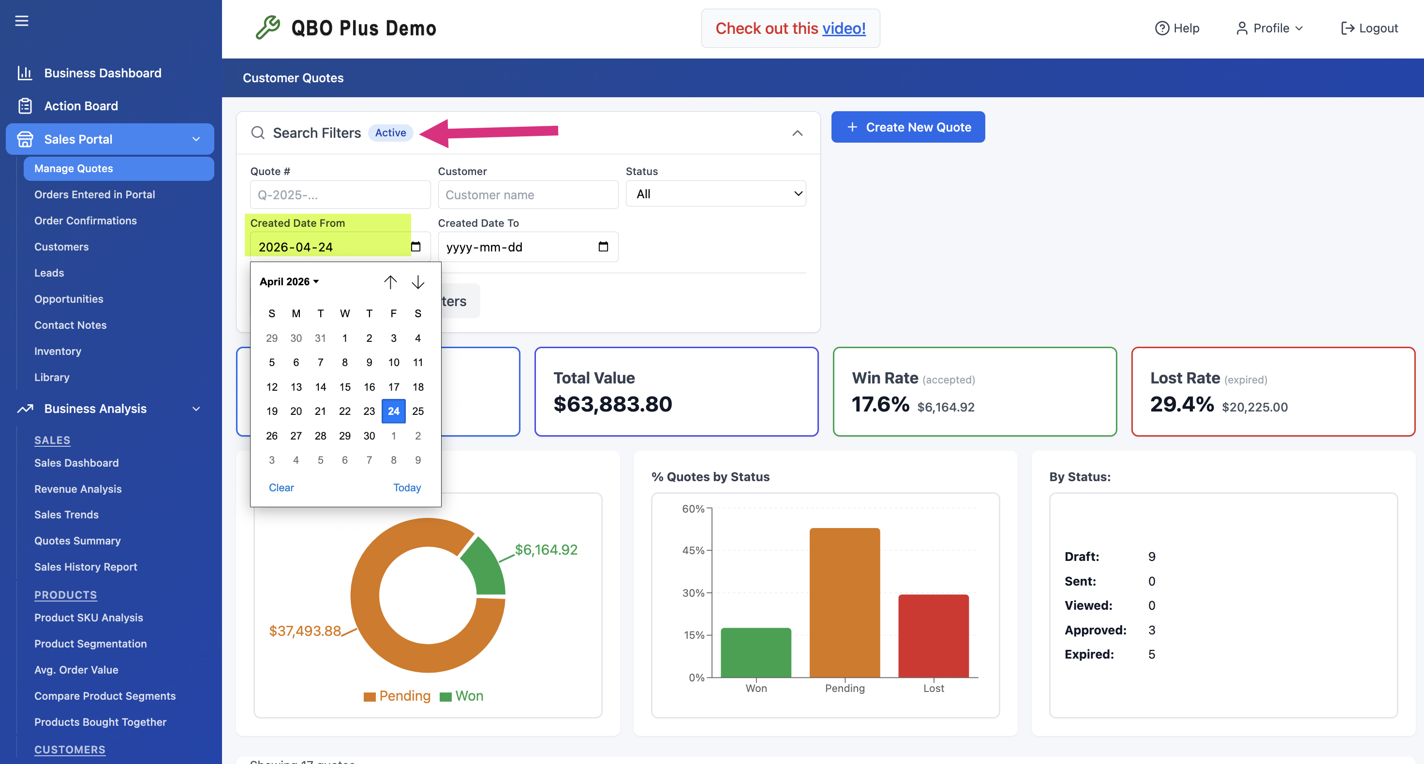Open the April 2026 month selector
The height and width of the screenshot is (764, 1424).
289,282
